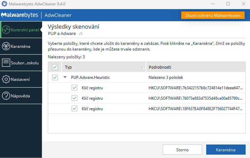
Task: Open the Kontrolní panel sidebar tab
Action: click(x=21, y=30)
